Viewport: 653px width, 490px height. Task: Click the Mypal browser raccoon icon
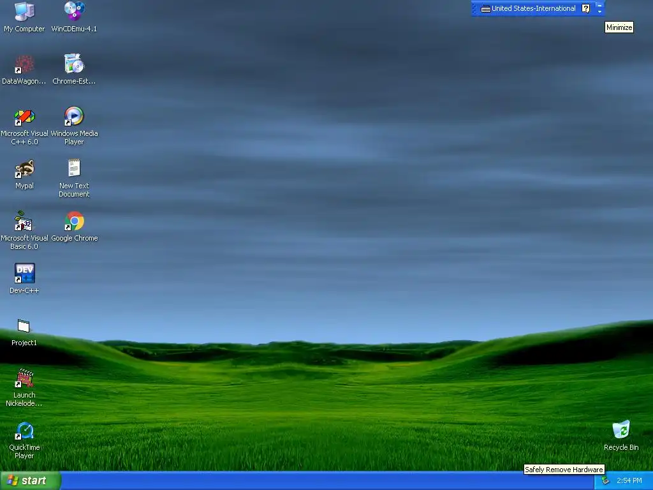[x=24, y=168]
